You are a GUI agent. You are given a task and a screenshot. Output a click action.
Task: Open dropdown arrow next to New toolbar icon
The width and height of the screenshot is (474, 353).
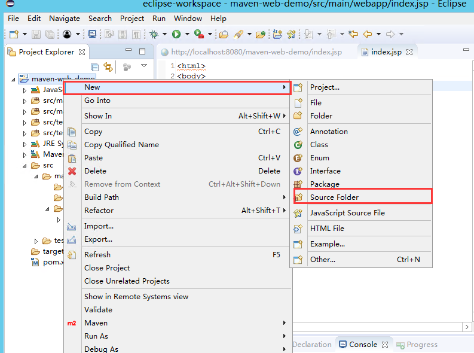(25, 34)
